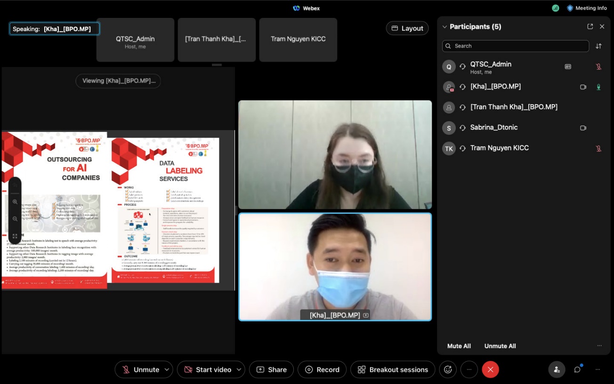Click the Meeting Info shield icon
614x384 pixels.
tap(570, 8)
